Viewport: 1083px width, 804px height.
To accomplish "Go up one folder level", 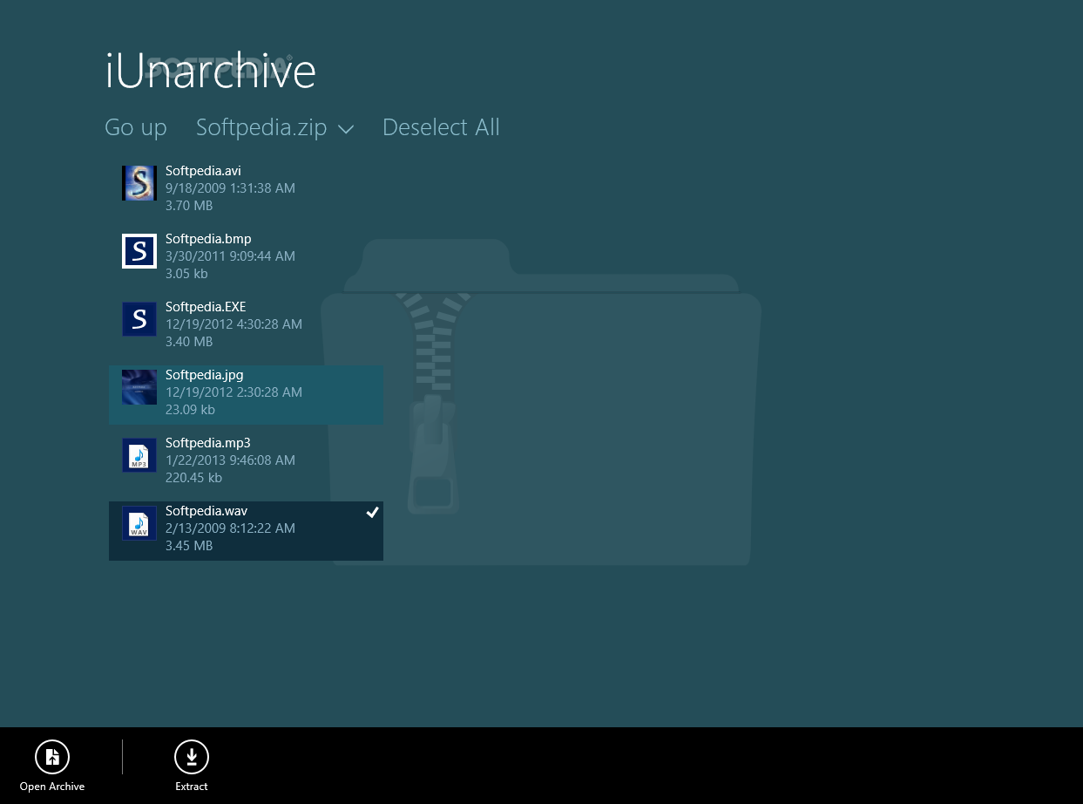I will pyautogui.click(x=136, y=127).
